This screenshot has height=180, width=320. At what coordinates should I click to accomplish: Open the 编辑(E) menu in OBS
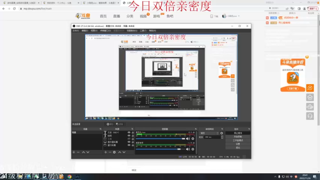[85, 31]
